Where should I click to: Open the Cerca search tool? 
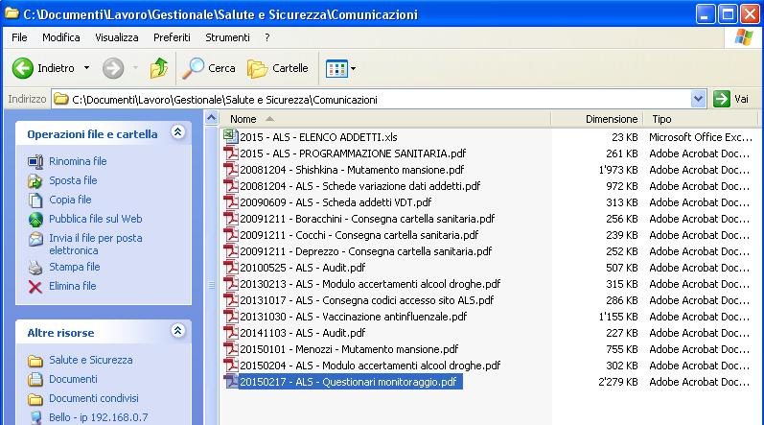coord(209,68)
